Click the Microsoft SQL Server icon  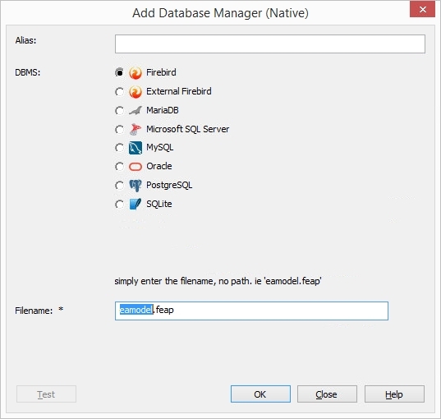click(136, 129)
